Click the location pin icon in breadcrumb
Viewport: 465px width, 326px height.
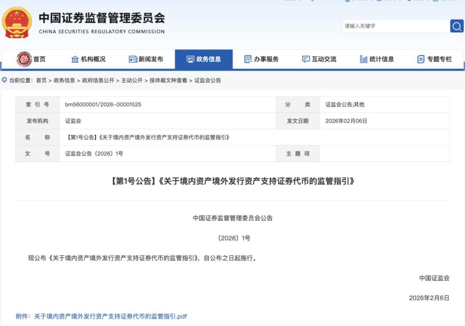point(5,80)
